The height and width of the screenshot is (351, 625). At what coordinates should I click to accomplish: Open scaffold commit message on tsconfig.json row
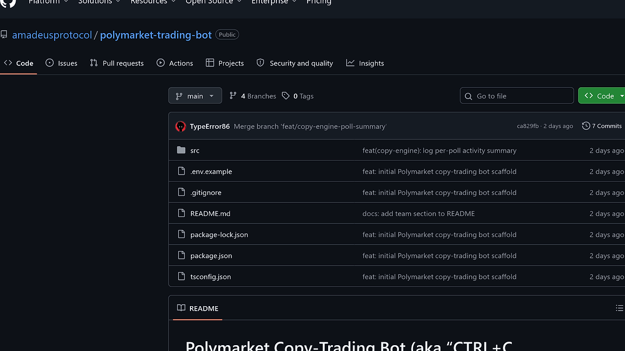[x=439, y=276]
